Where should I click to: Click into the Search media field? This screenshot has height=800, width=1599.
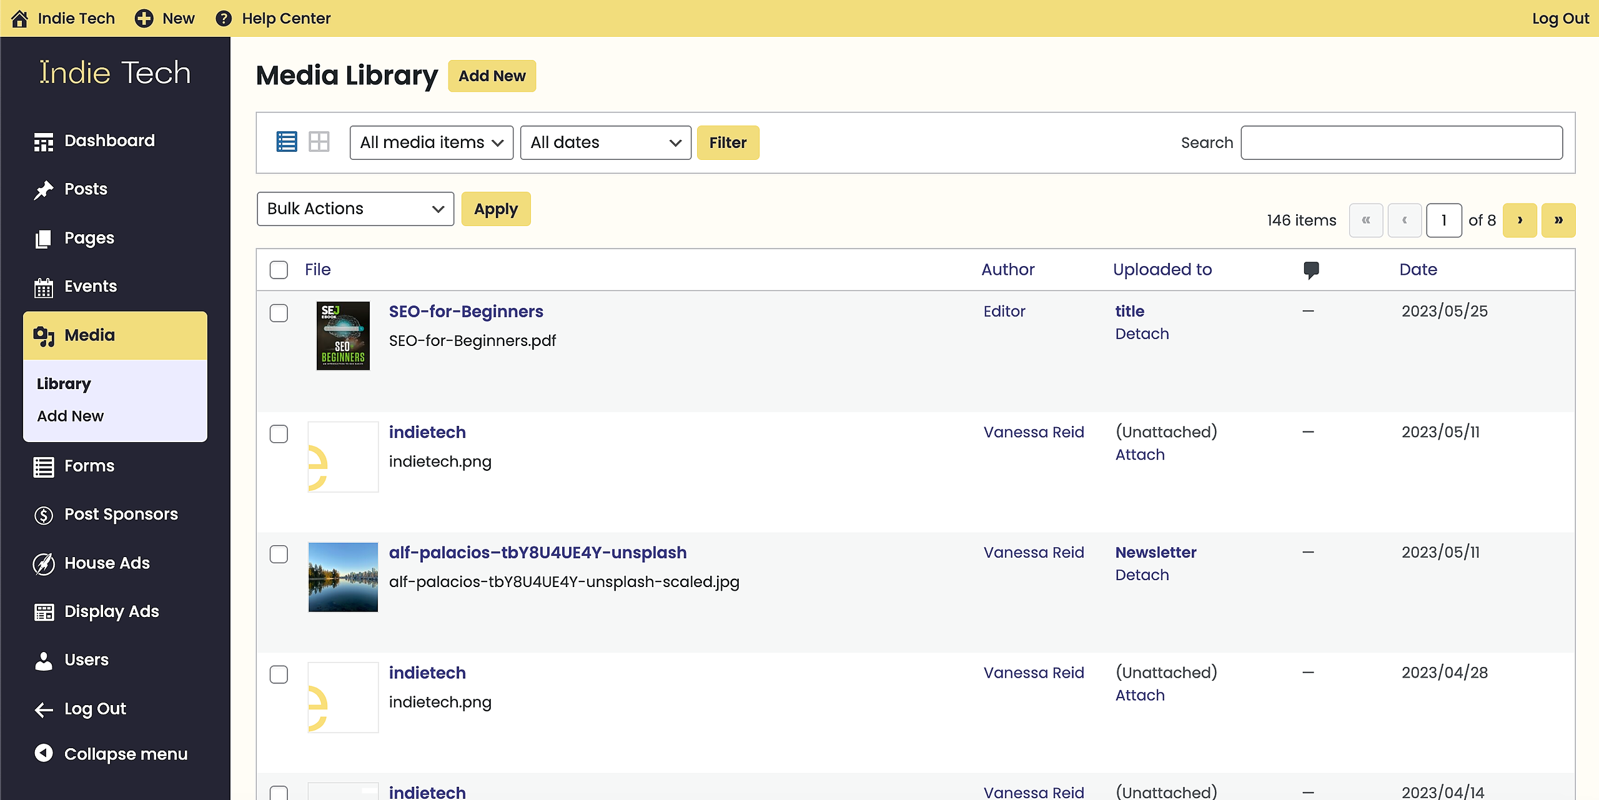point(1401,142)
